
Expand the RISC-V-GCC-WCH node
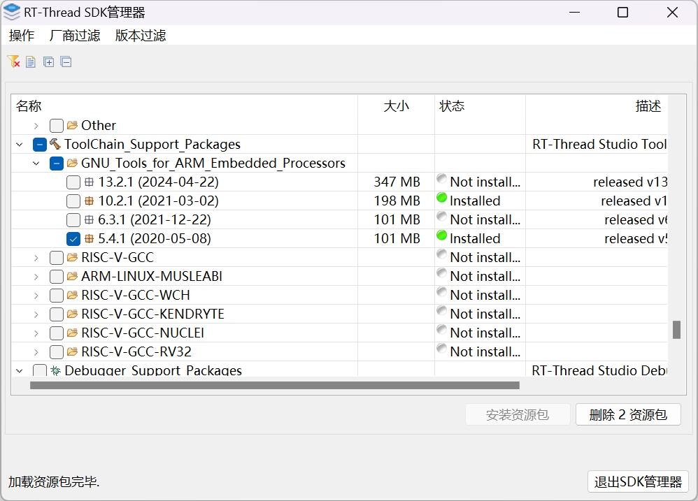pyautogui.click(x=36, y=296)
